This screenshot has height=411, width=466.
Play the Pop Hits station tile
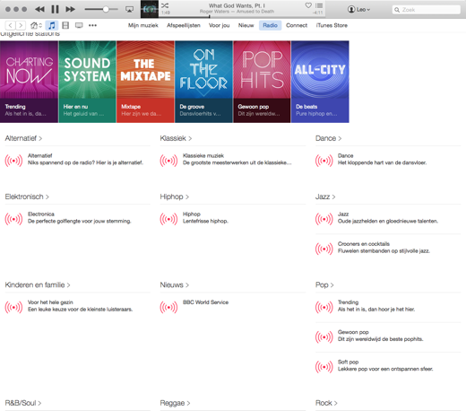(x=262, y=82)
